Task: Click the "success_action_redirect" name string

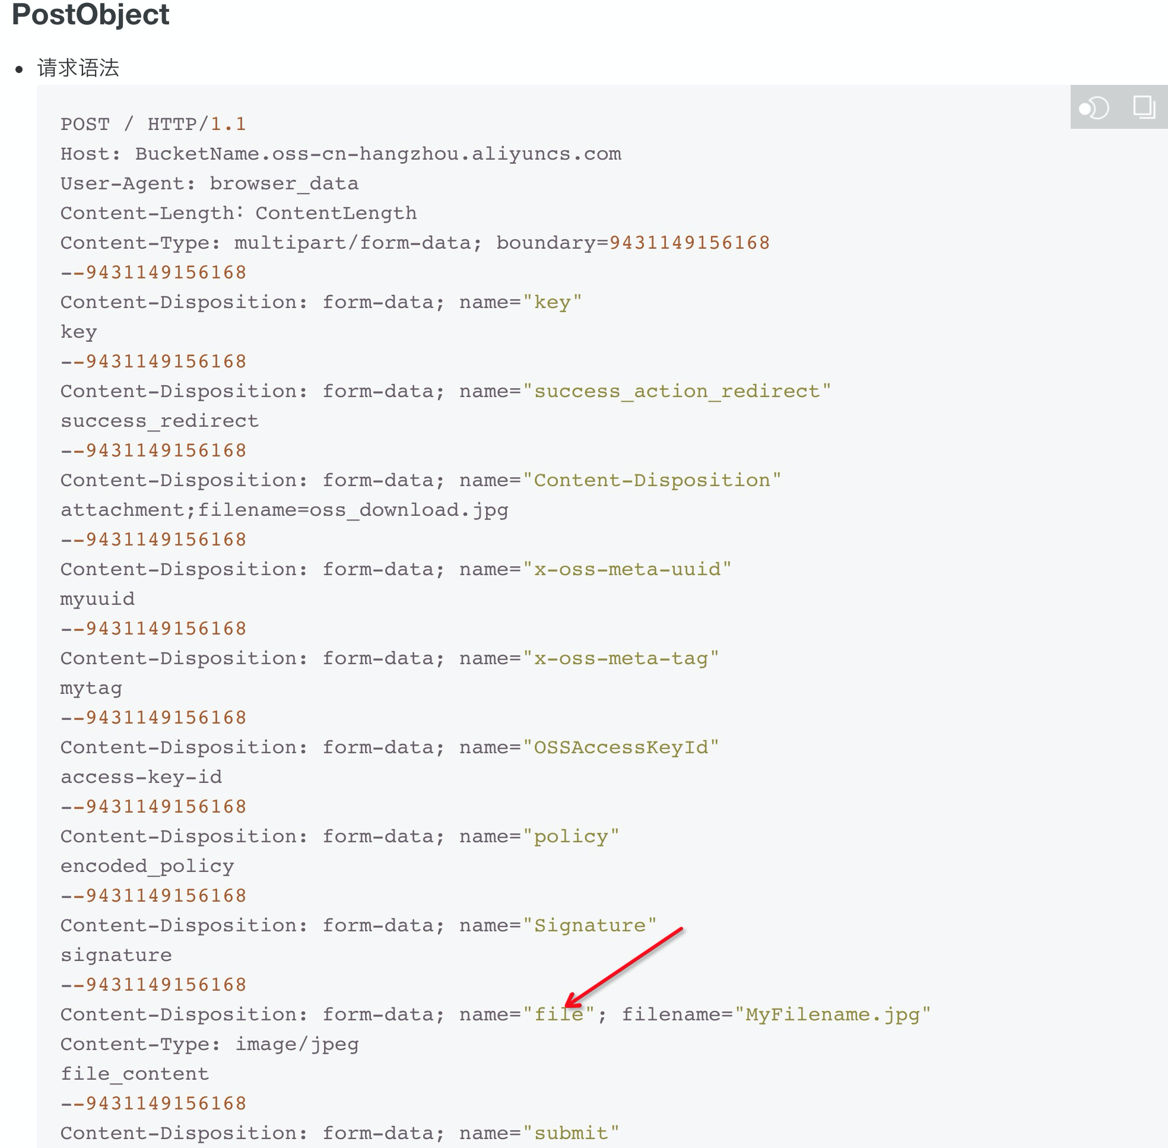Action: coord(677,391)
